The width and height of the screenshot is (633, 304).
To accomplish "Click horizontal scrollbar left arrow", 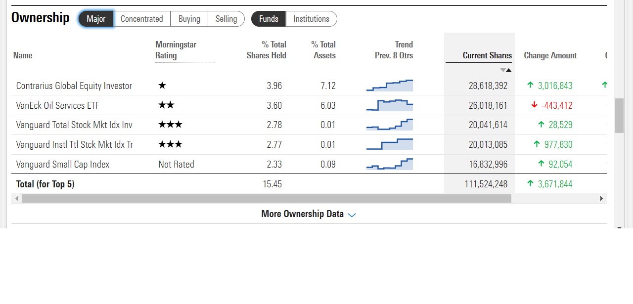I will (17, 199).
